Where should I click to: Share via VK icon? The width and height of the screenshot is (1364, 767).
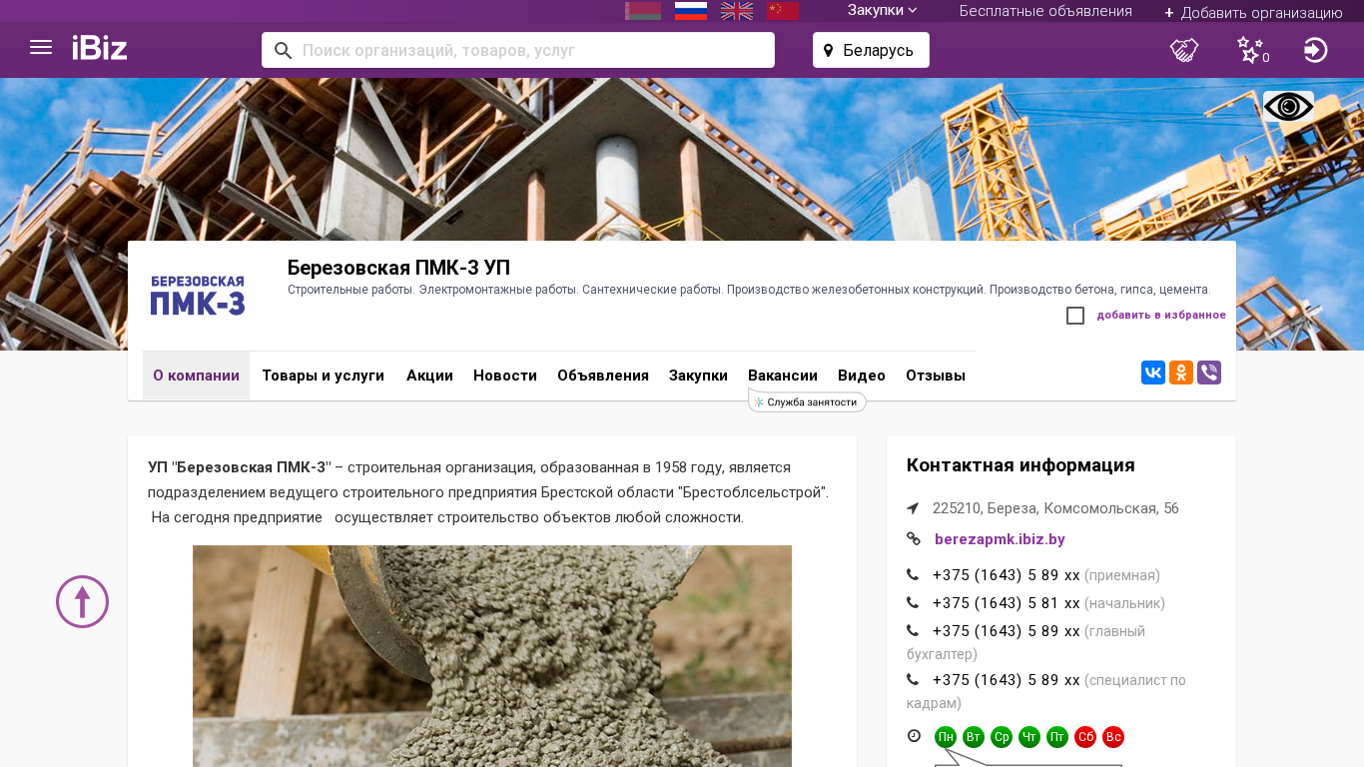[1153, 373]
